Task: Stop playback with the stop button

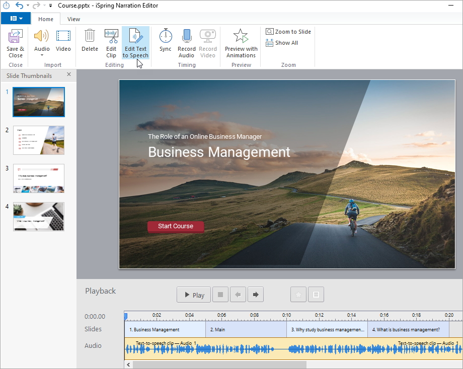Action: pyautogui.click(x=220, y=295)
